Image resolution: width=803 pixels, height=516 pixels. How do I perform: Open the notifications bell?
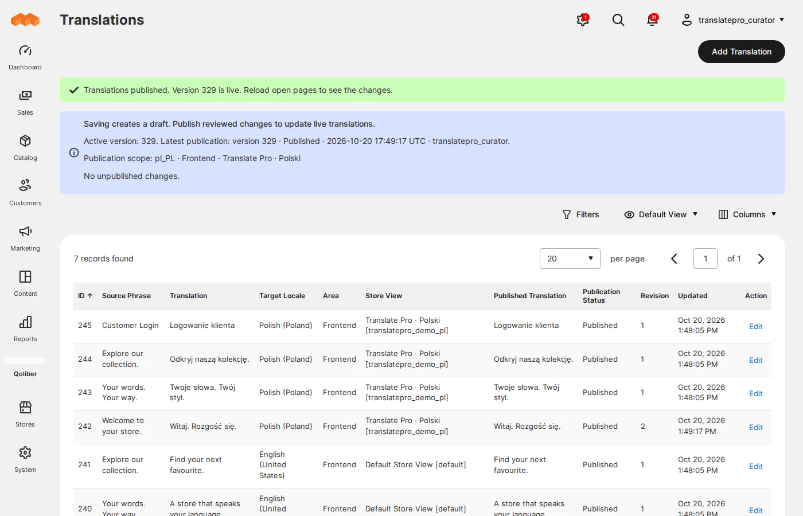tap(652, 20)
